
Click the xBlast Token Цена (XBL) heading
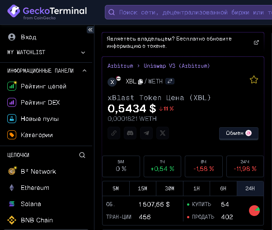(159, 98)
